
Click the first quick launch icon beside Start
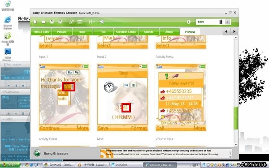coord(27,165)
